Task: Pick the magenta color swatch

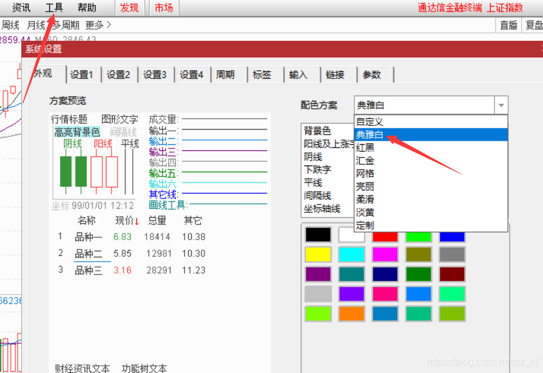Action: click(385, 254)
